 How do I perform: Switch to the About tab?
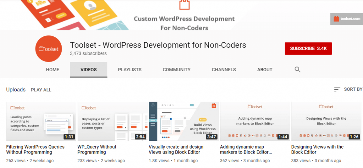click(x=265, y=70)
